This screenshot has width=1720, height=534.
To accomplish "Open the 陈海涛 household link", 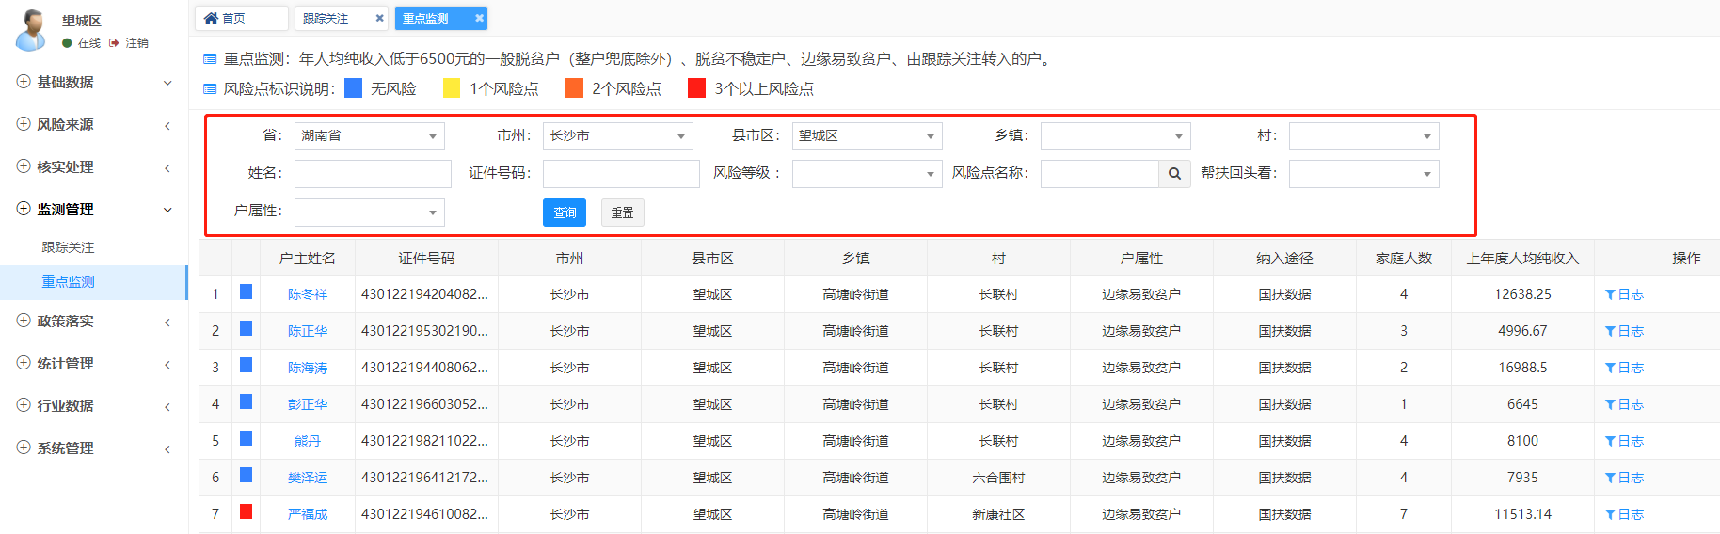I will click(308, 369).
